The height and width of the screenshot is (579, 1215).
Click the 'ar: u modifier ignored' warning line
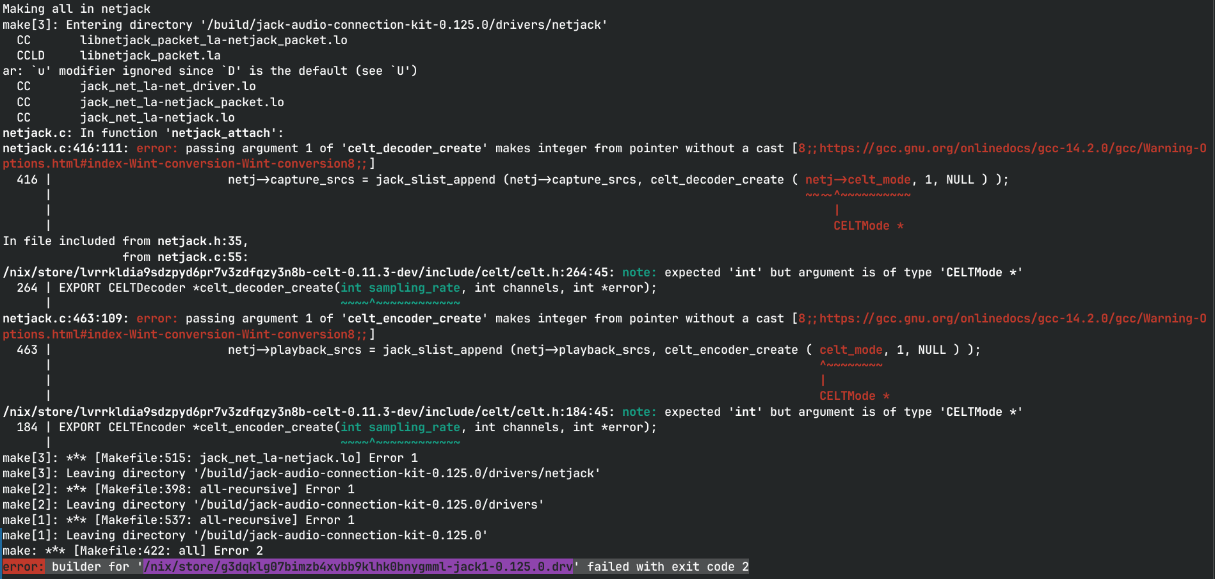pos(210,71)
